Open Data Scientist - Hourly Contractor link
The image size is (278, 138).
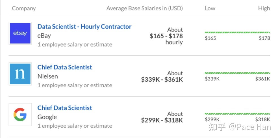point(84,27)
